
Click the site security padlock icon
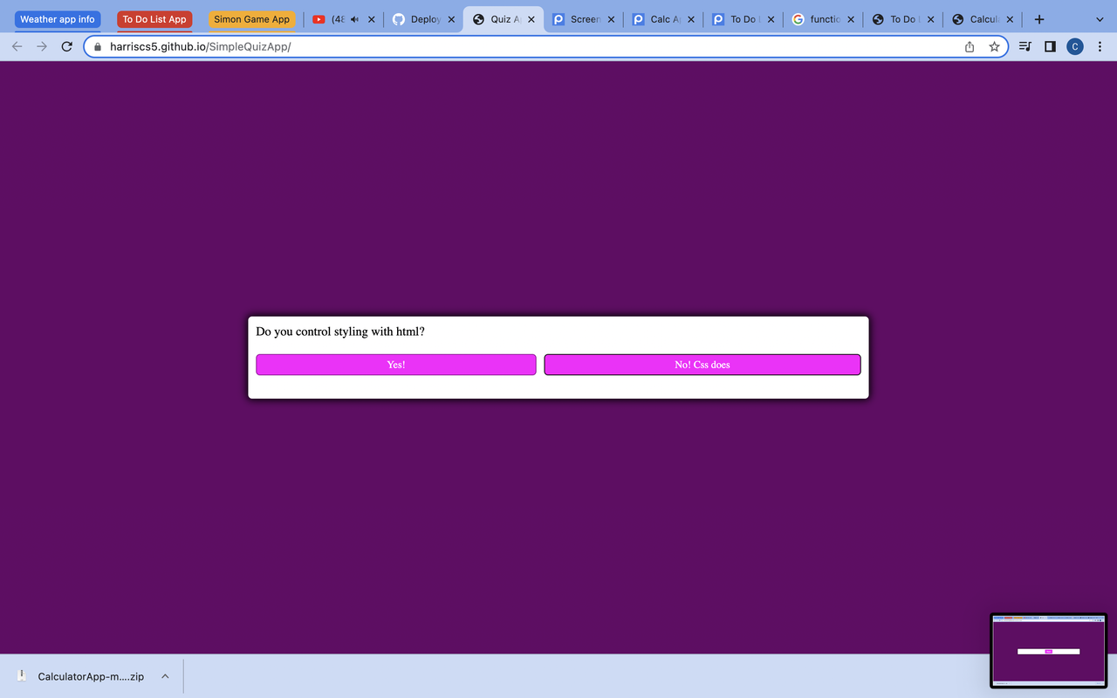97,46
